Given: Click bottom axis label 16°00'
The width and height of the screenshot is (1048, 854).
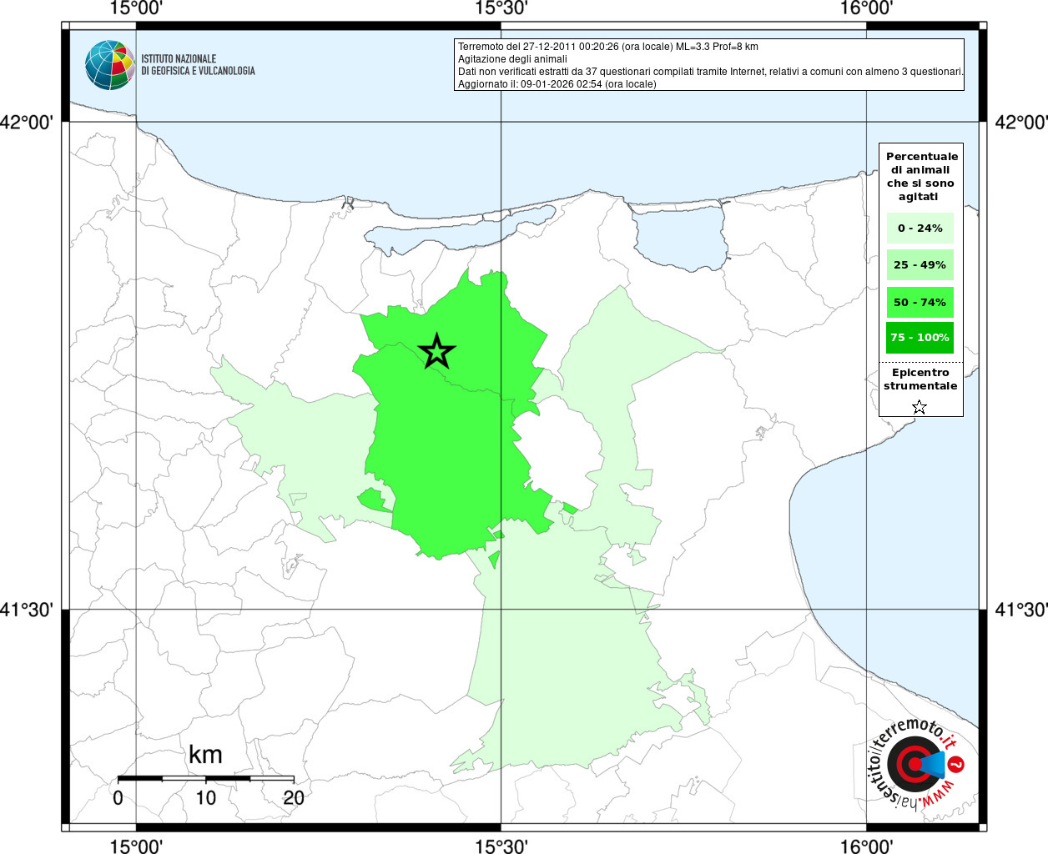Looking at the screenshot, I should [866, 846].
